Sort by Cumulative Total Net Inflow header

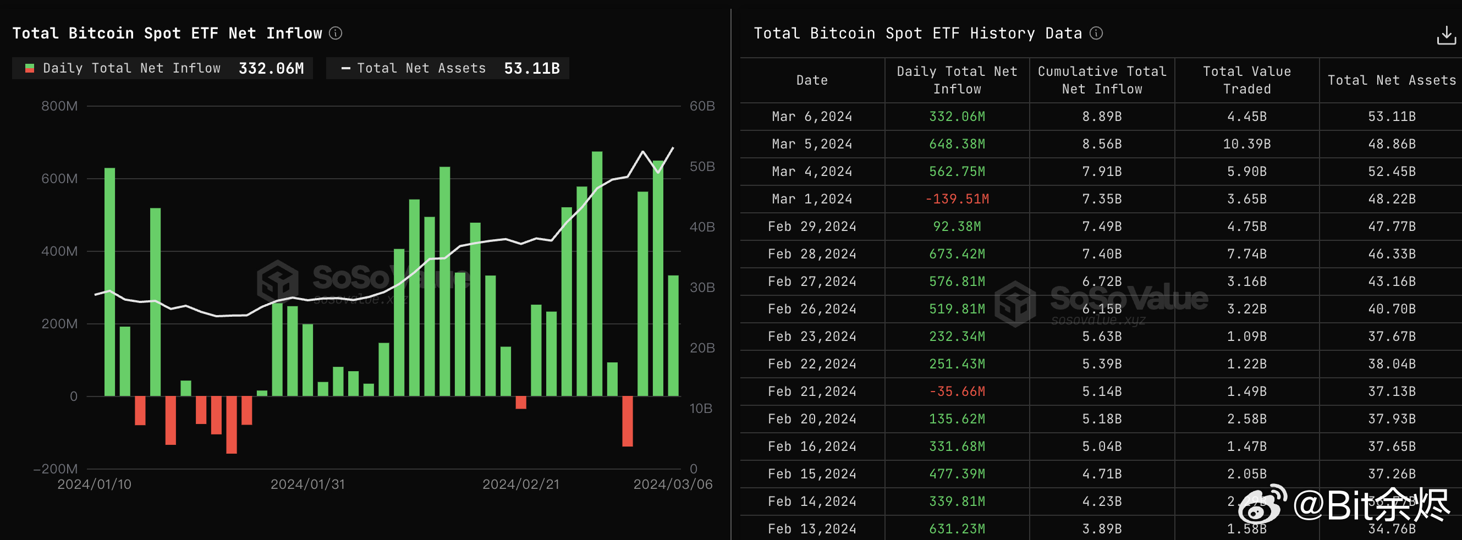click(1102, 80)
